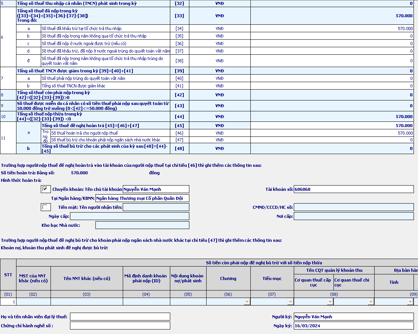The image size is (418, 334).
Task: Select the Nơi cấp input field
Action: pyautogui.click(x=353, y=216)
